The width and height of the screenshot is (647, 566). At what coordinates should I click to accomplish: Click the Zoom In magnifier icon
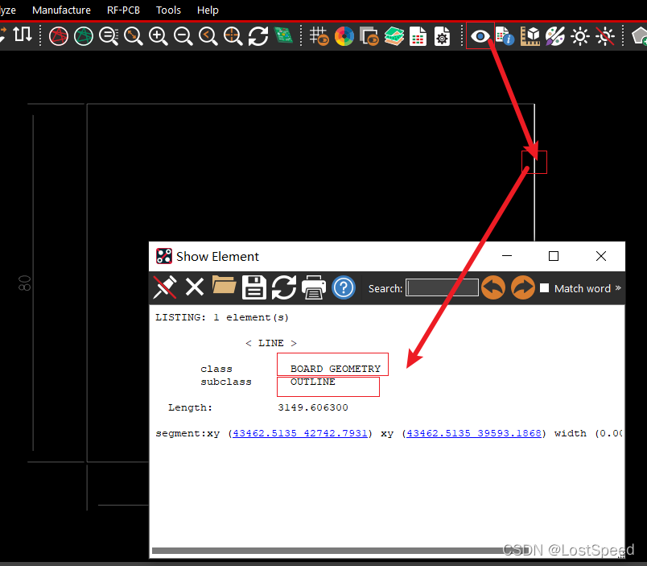[159, 36]
